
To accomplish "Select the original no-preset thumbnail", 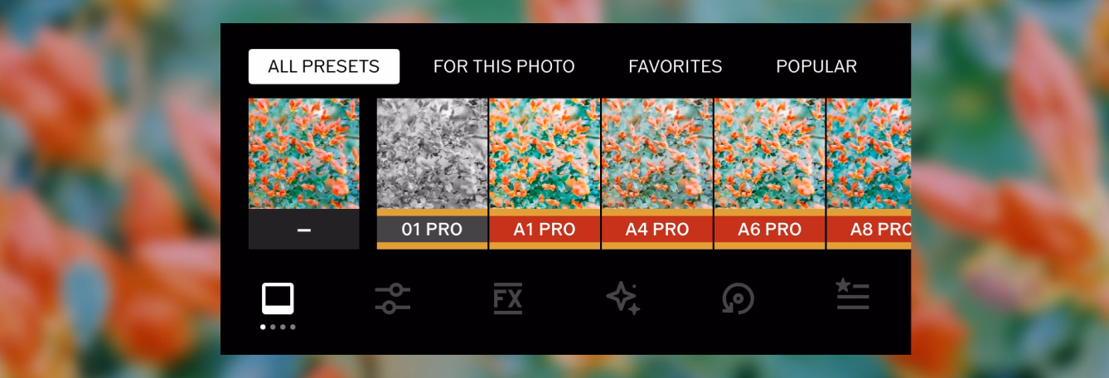I will 303,153.
